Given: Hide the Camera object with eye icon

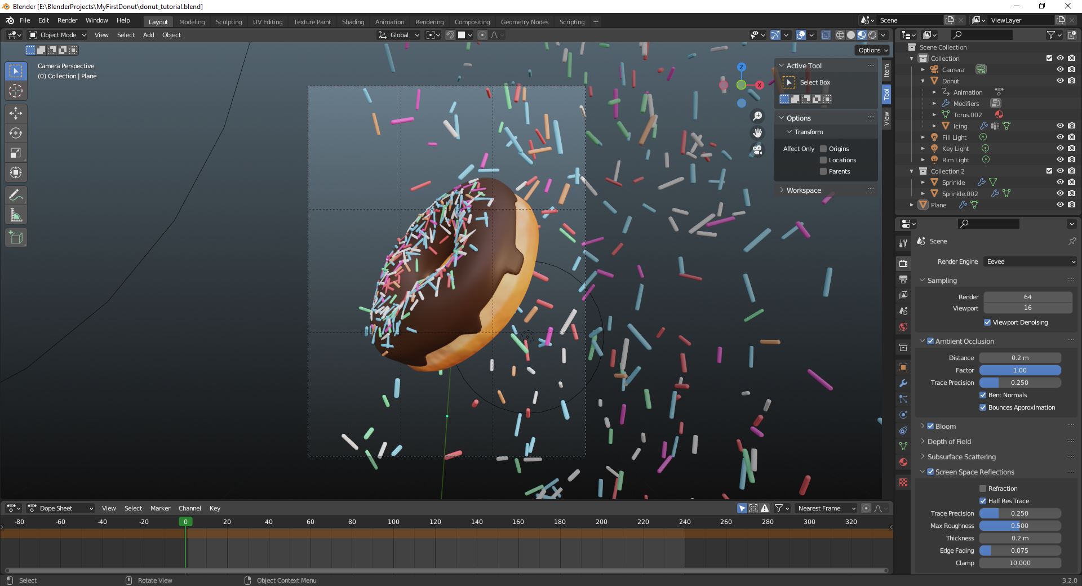Looking at the screenshot, I should point(1060,70).
